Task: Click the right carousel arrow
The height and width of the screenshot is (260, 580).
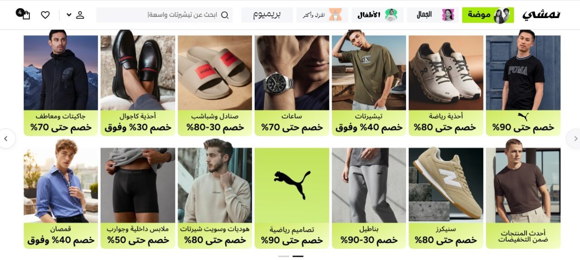Action: point(574,138)
